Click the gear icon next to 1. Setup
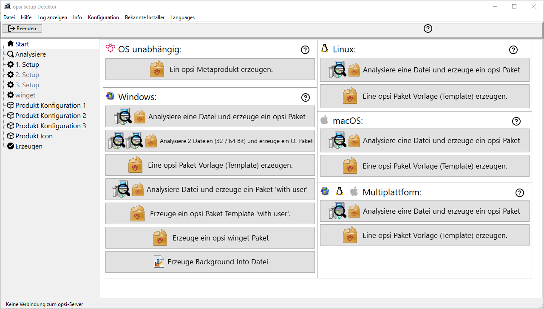 pyautogui.click(x=11, y=64)
